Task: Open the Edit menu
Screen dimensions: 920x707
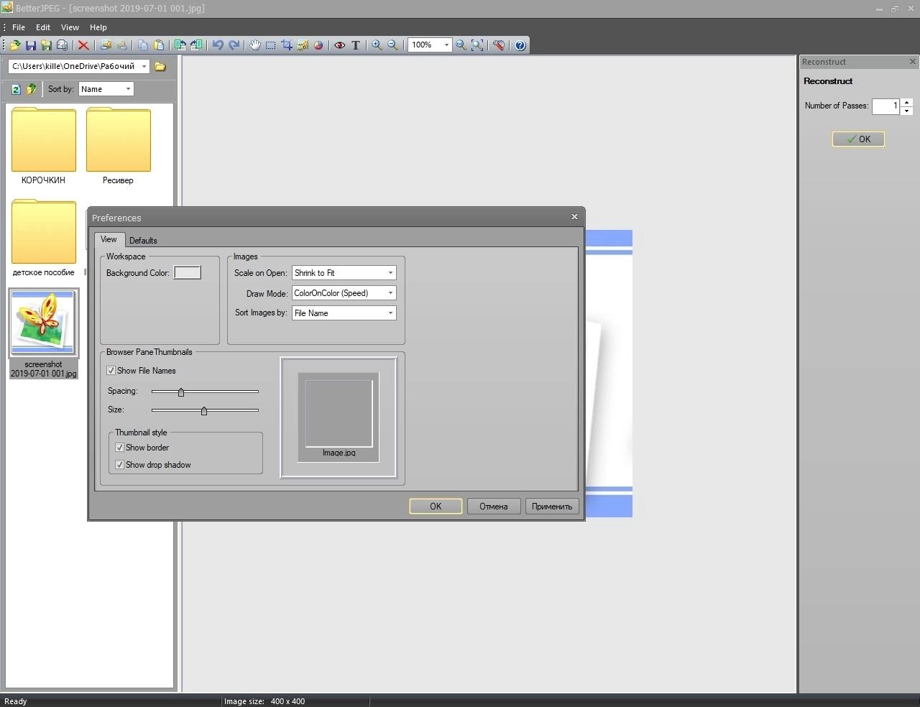Action: click(x=43, y=27)
